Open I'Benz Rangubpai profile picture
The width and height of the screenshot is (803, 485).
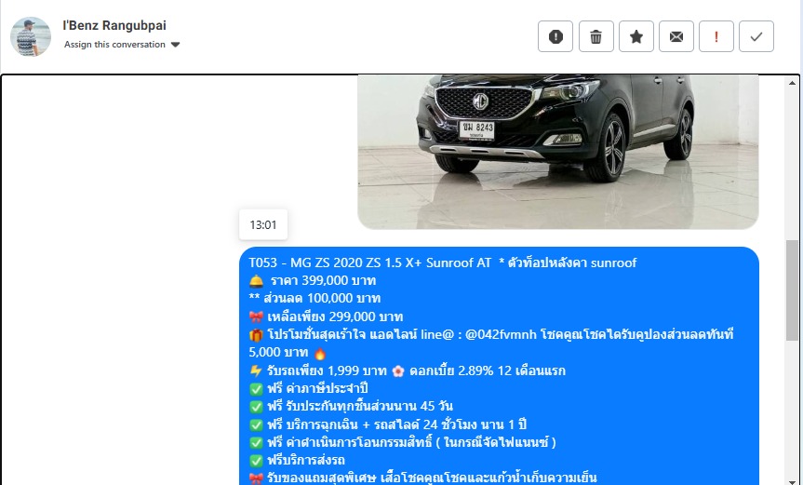pos(31,36)
